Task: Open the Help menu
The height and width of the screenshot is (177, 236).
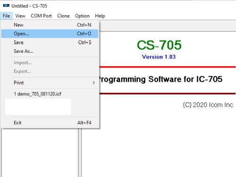Action: [100, 16]
